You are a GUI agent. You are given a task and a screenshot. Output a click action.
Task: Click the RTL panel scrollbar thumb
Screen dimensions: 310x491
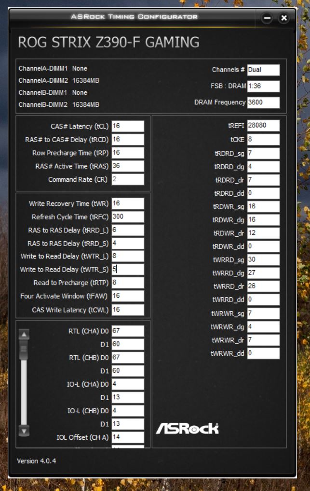pos(24,350)
